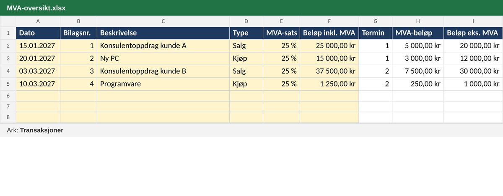Click cell 'Ny PC'

pyautogui.click(x=163, y=59)
